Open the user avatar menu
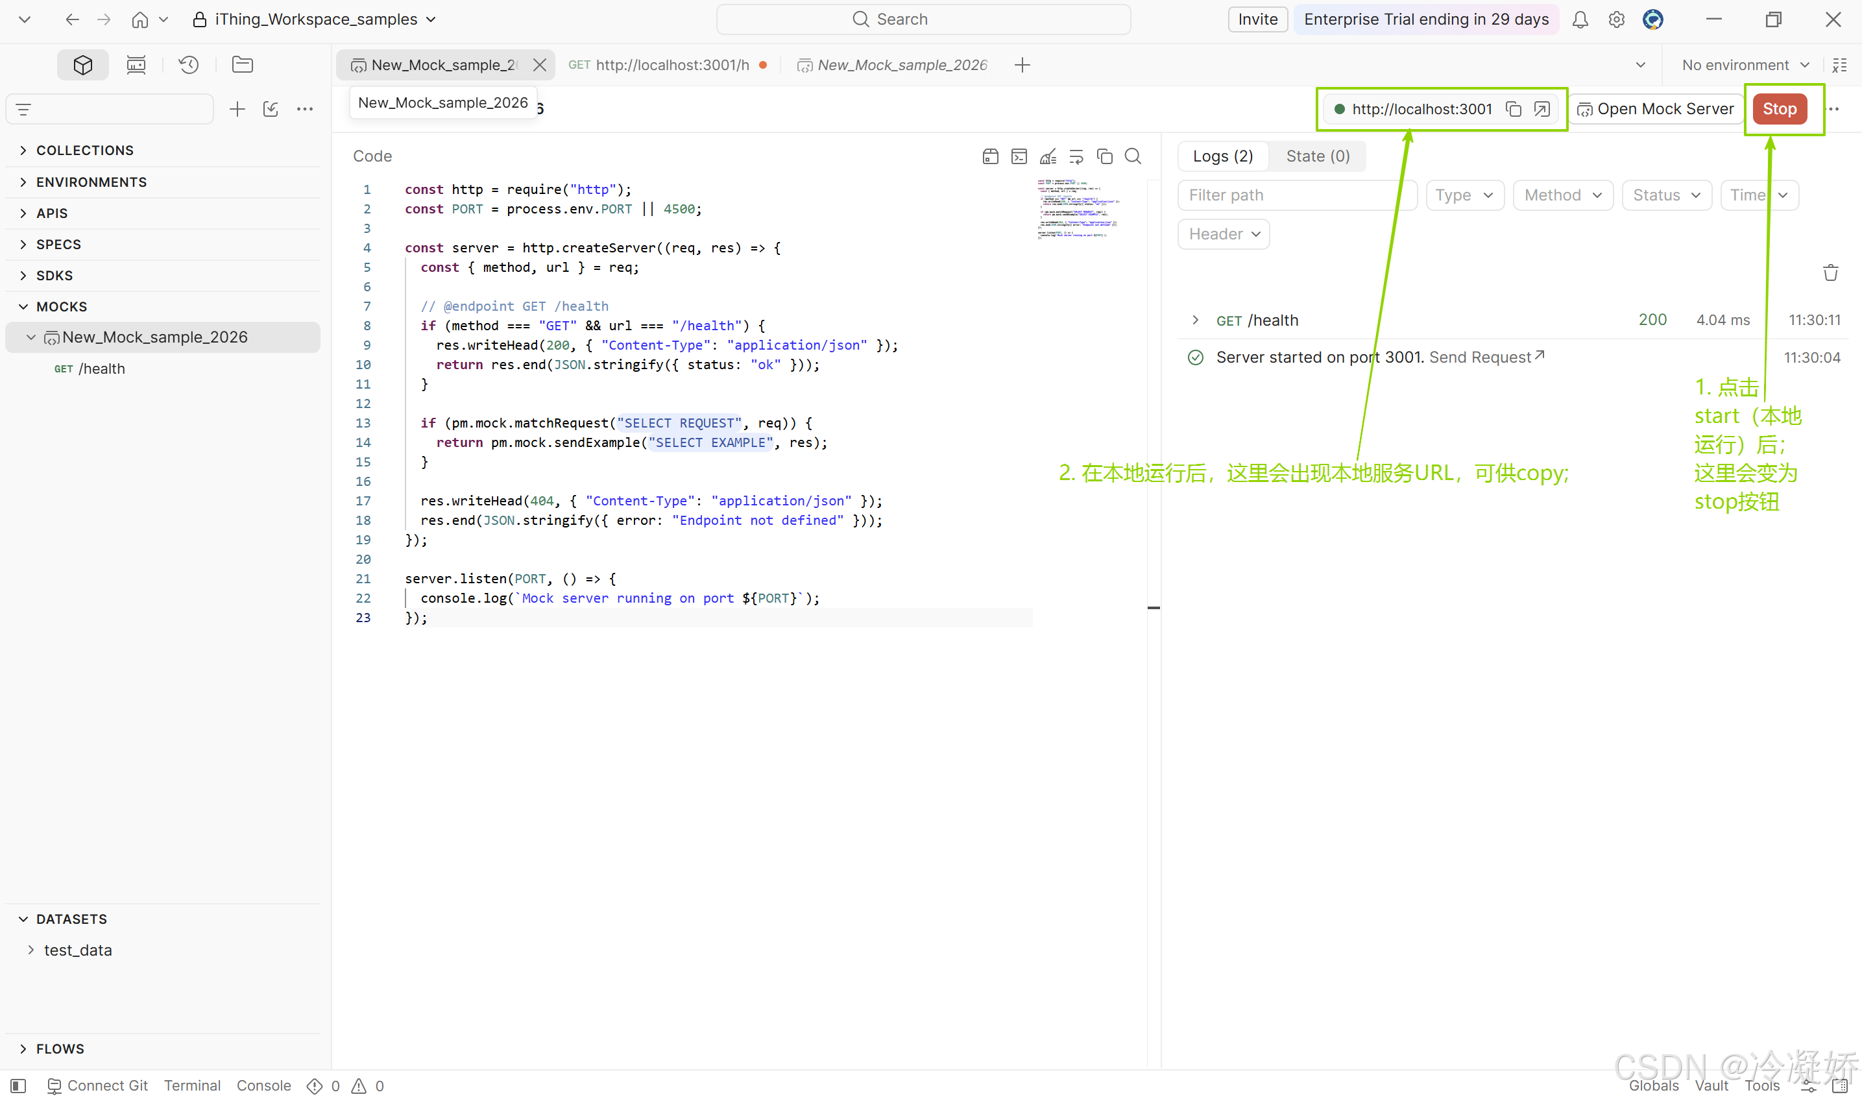This screenshot has width=1862, height=1099. point(1653,19)
